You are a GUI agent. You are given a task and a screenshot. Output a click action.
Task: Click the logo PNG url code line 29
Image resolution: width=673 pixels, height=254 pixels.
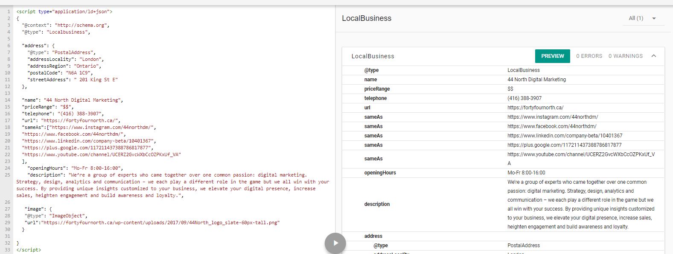pyautogui.click(x=152, y=223)
